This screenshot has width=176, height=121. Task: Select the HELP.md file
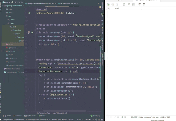point(11,51)
